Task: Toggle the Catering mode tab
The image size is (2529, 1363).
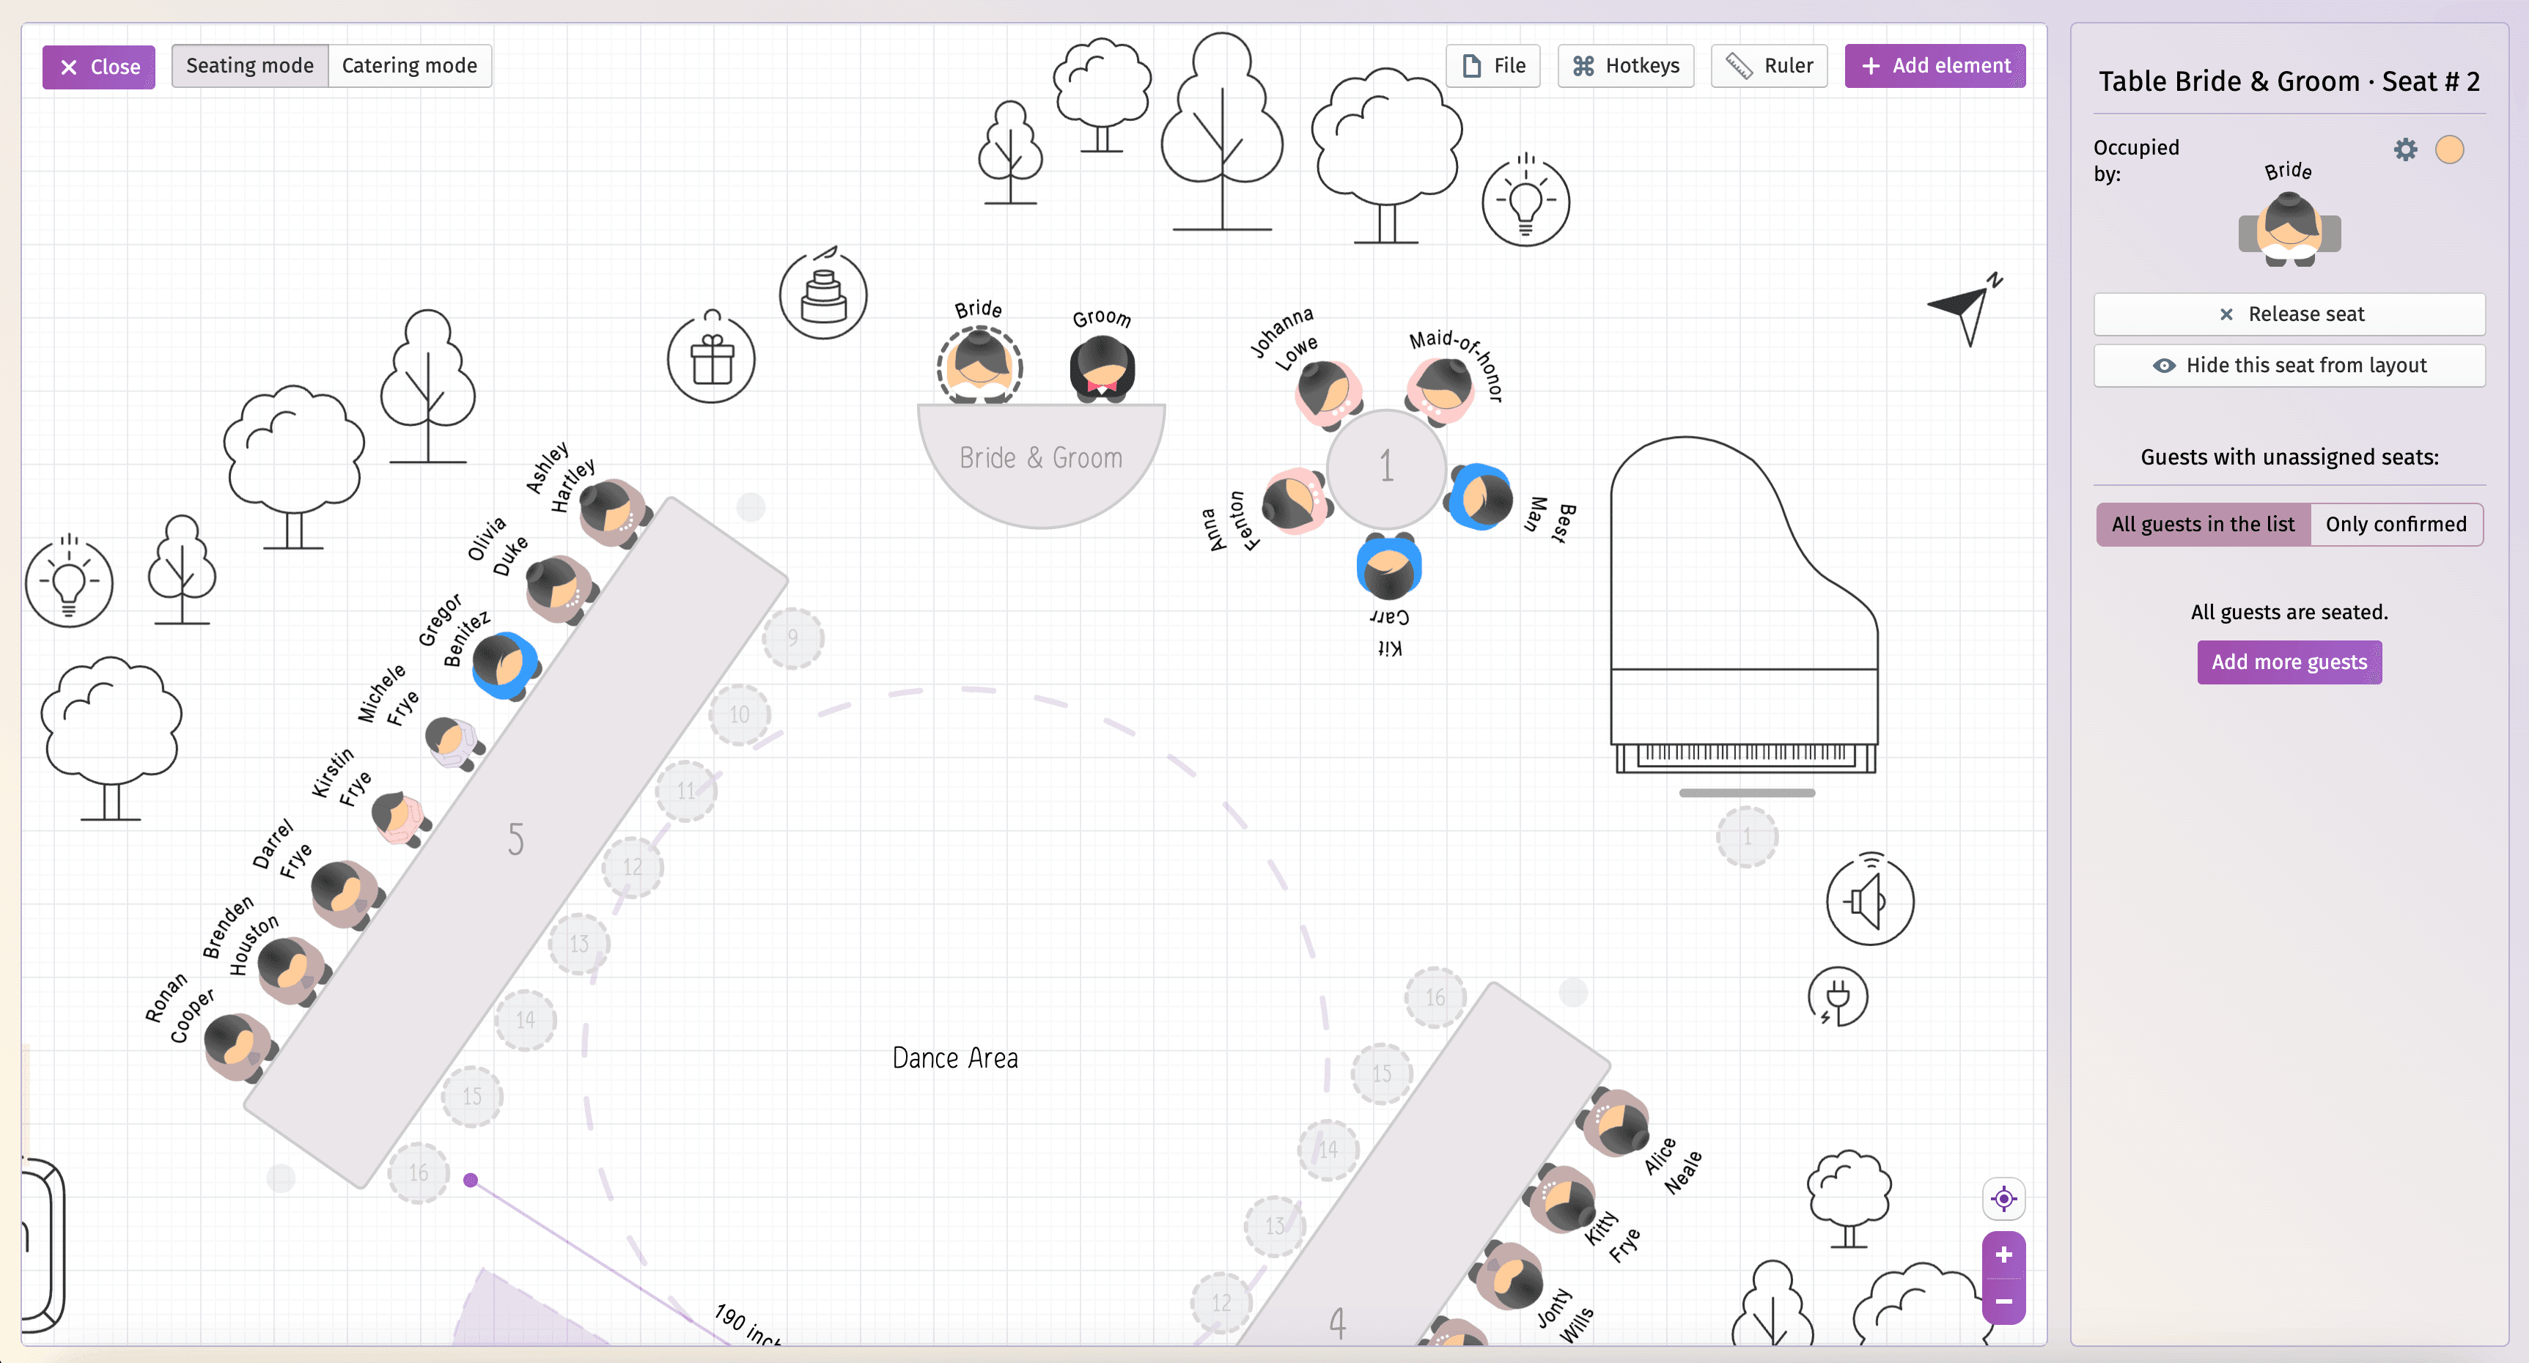Action: tap(408, 65)
